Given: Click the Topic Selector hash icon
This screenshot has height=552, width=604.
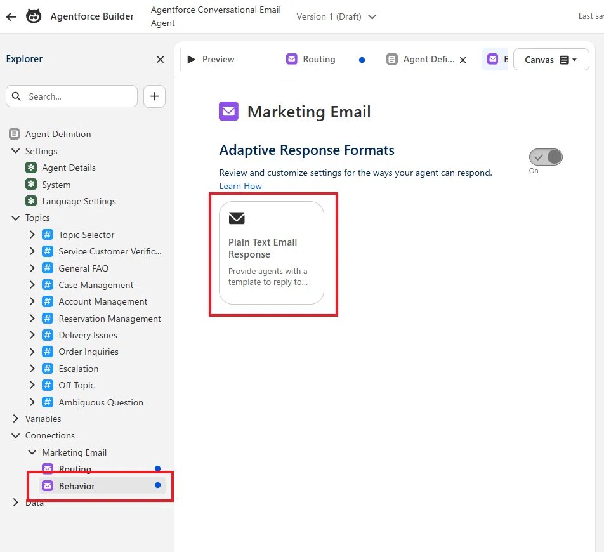Looking at the screenshot, I should click(x=48, y=235).
